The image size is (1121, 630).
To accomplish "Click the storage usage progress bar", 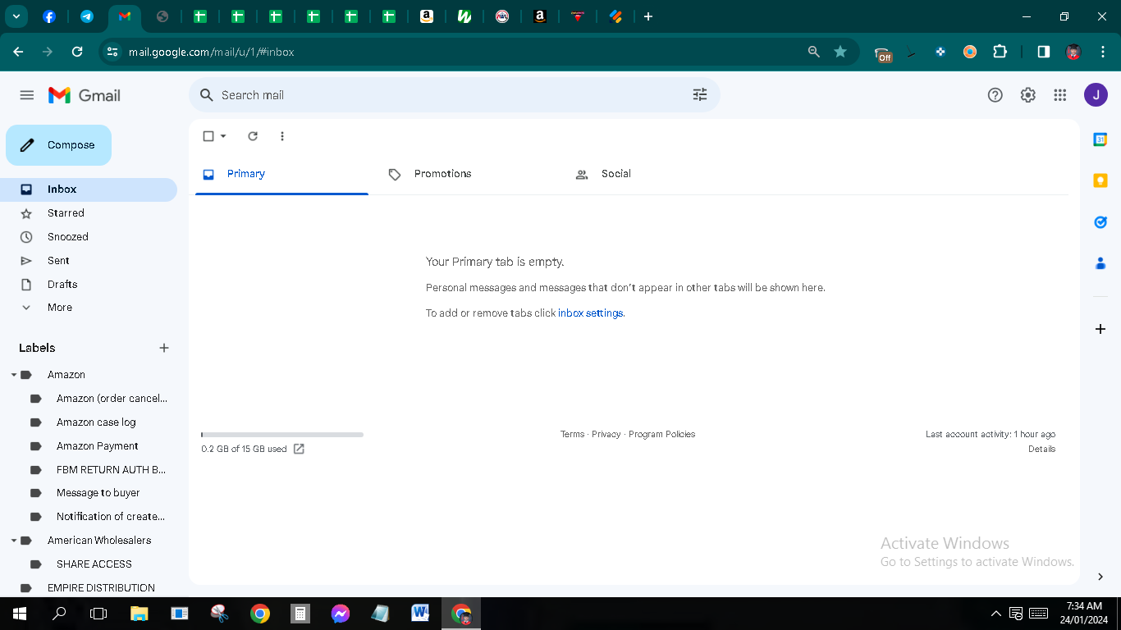I will click(282, 435).
